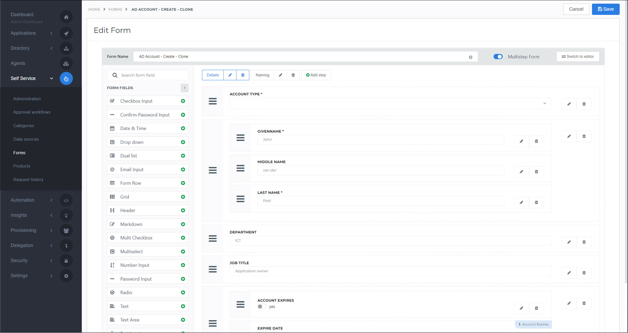Screen dimensions: 628x333
Task: Delete the Middle Name field
Action: (x=536, y=172)
